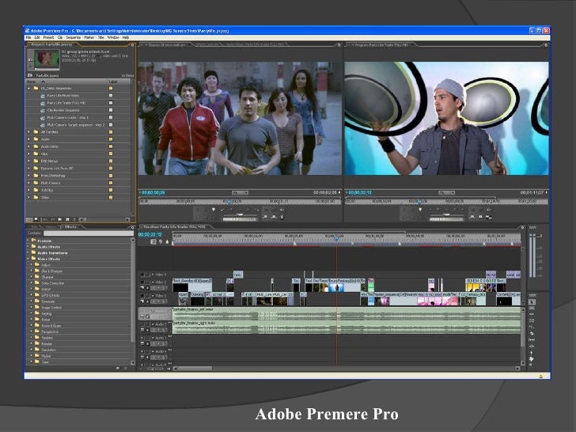This screenshot has width=576, height=432.
Task: Toggle Video 2 track output eye
Action: 142,282
